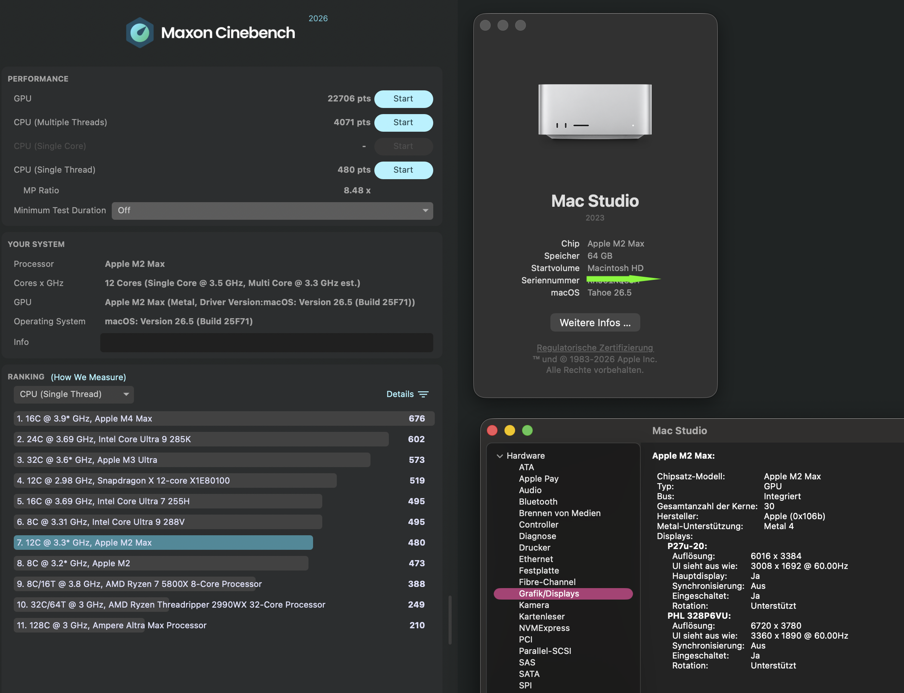Click the Intel Core Ultra 7 255H row
Image resolution: width=904 pixels, height=693 pixels.
point(224,502)
